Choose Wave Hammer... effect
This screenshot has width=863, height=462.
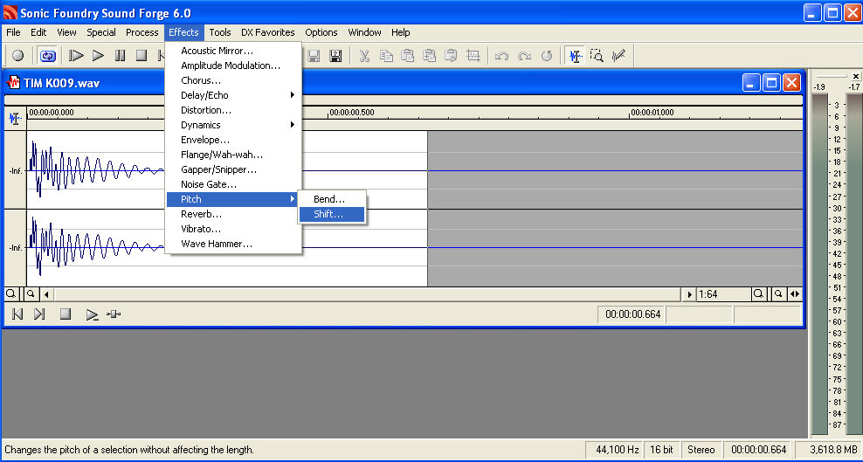tap(233, 244)
